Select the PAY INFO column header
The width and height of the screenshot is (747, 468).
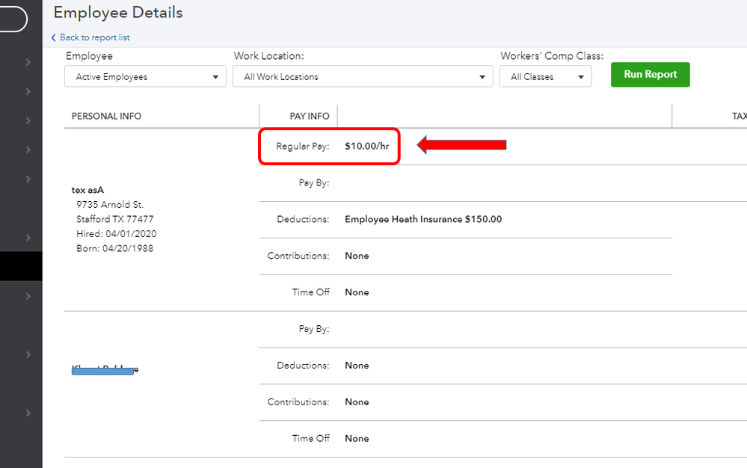coord(309,117)
